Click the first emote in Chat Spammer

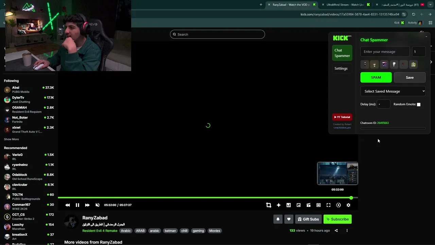click(x=365, y=64)
